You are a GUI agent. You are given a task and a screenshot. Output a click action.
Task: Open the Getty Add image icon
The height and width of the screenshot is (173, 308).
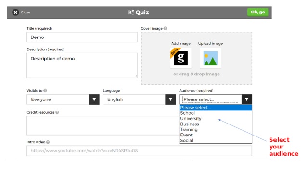[x=181, y=58]
